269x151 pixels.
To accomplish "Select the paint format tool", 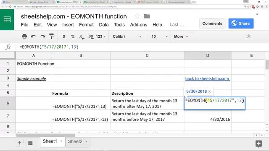I will [52, 36].
